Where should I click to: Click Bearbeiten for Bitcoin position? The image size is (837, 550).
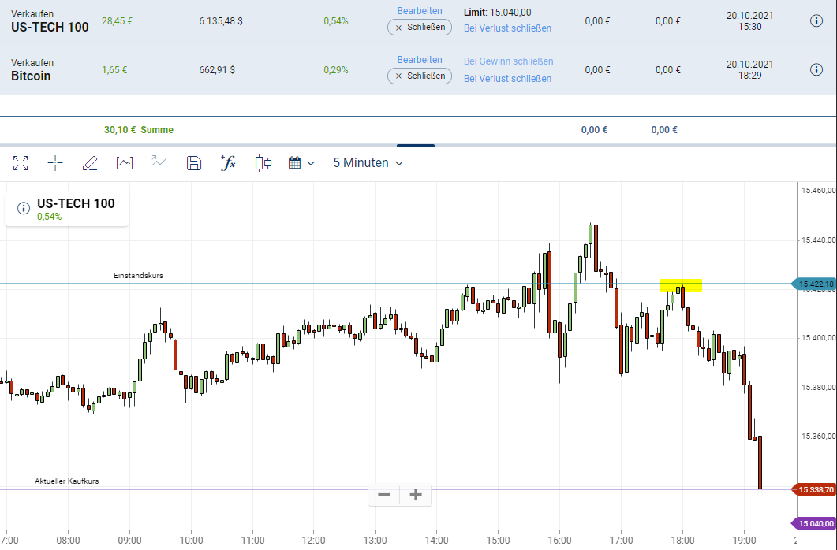click(x=420, y=60)
